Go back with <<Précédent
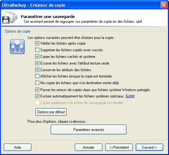The height and width of the screenshot is (155, 169). 119,147
